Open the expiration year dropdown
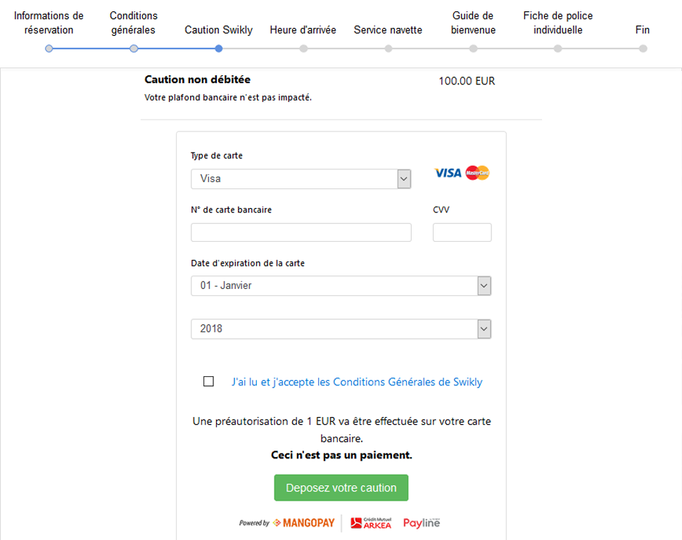 pyautogui.click(x=341, y=328)
